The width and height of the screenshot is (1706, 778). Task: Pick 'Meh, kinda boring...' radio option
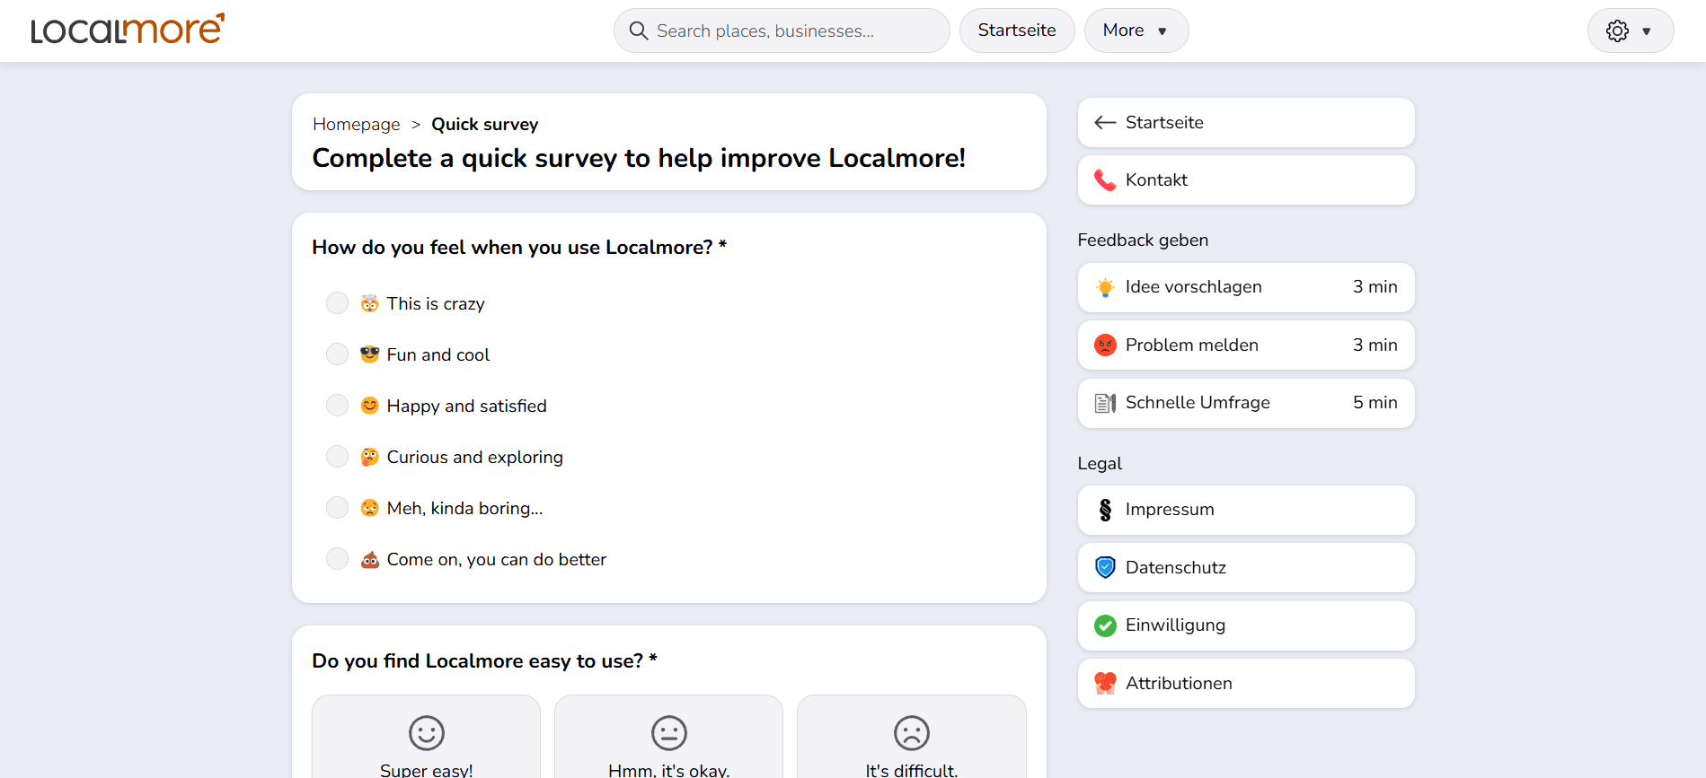pyautogui.click(x=337, y=508)
